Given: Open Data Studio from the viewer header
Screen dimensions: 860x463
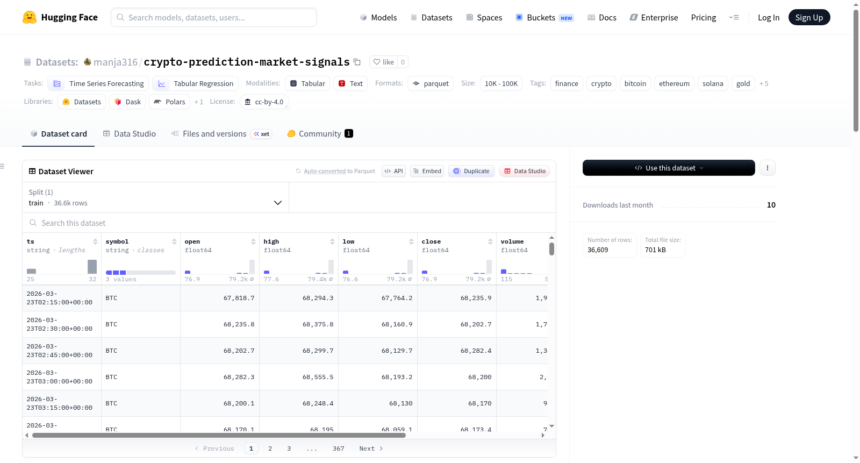Looking at the screenshot, I should (525, 171).
